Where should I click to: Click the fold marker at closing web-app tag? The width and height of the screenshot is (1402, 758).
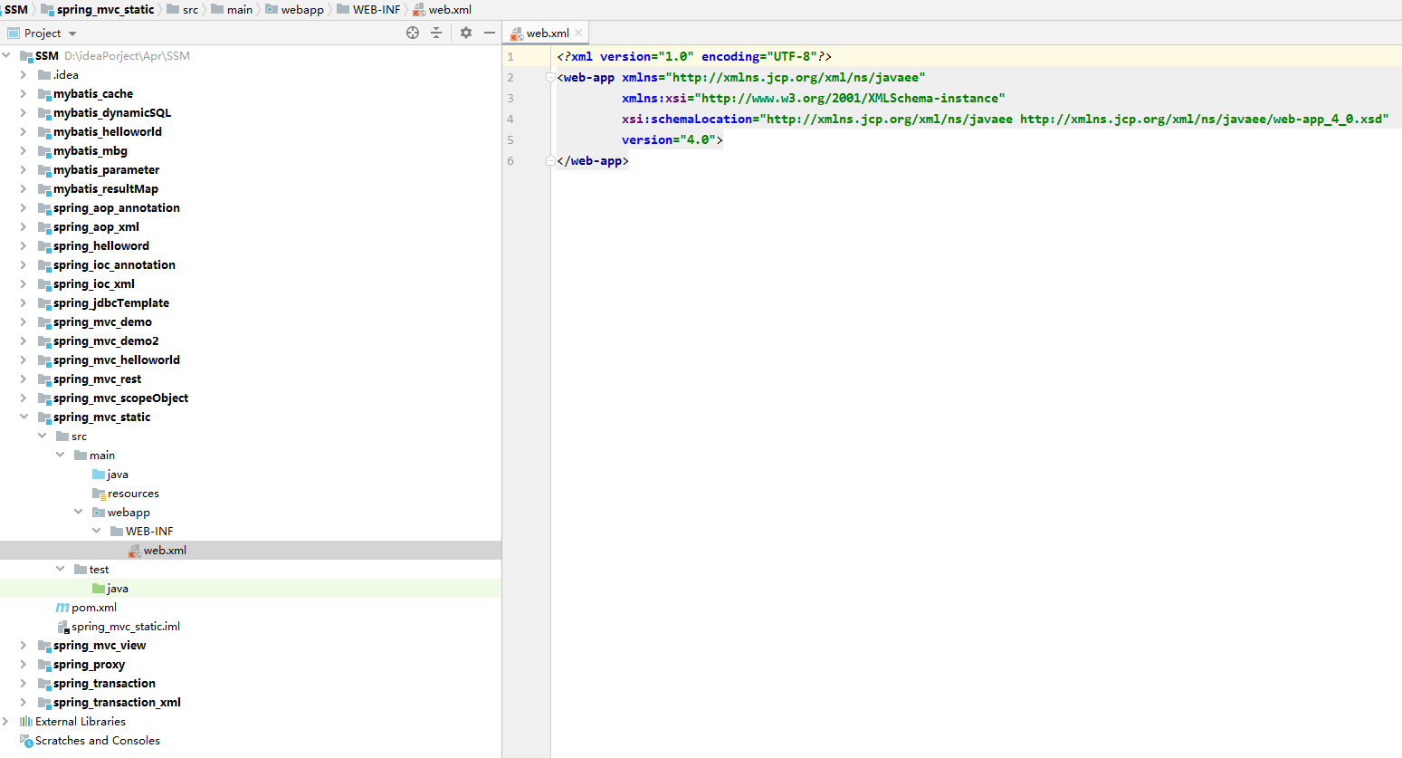550,160
